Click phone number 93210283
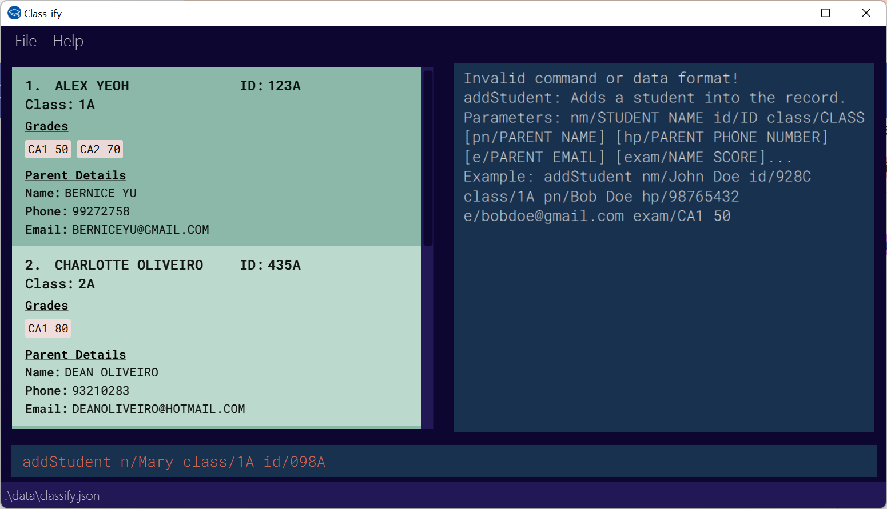 pyautogui.click(x=101, y=391)
